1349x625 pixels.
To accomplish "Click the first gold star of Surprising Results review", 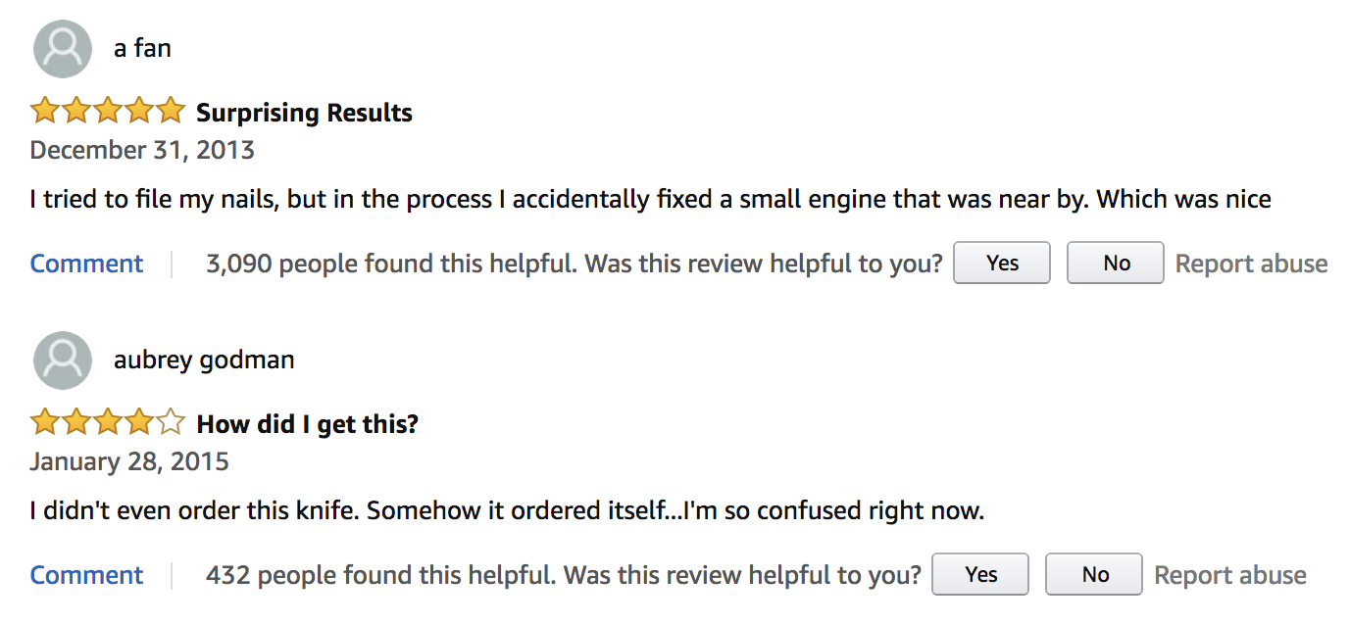I will pos(45,111).
